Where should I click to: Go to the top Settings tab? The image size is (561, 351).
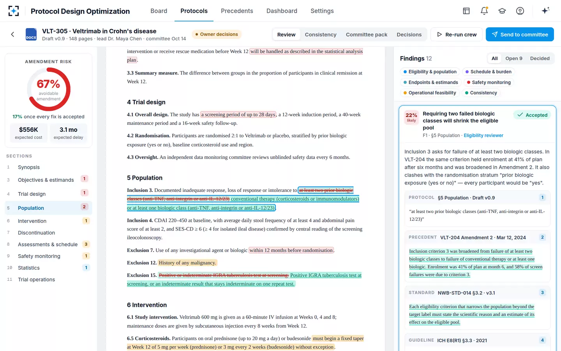coord(322,11)
